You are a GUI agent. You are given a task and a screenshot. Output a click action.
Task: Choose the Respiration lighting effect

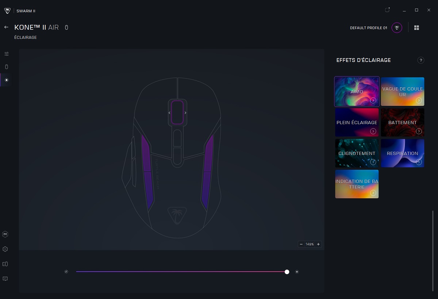402,153
